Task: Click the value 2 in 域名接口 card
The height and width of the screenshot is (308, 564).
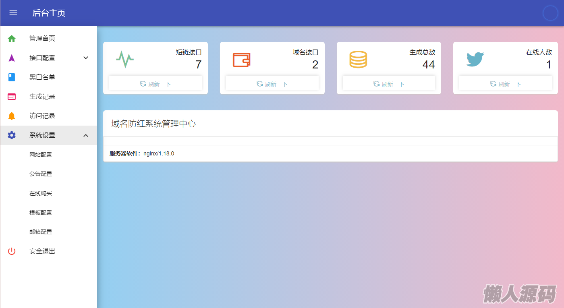Action: point(315,64)
